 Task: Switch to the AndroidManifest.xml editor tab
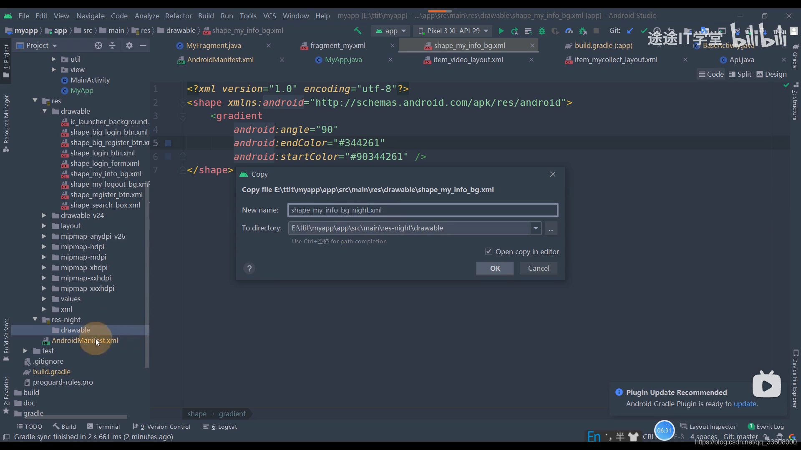point(220,60)
